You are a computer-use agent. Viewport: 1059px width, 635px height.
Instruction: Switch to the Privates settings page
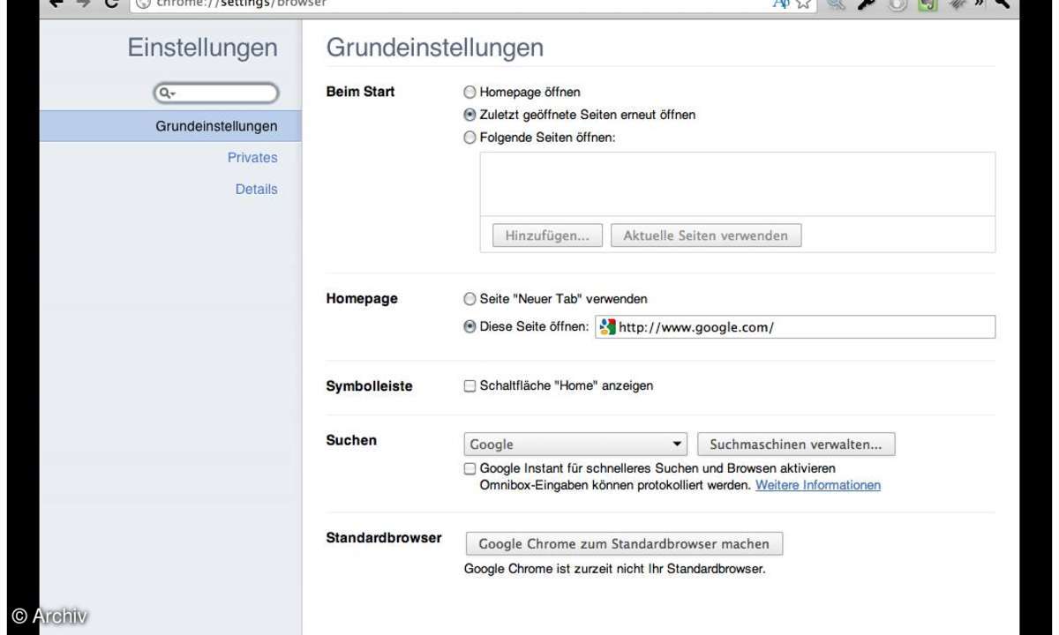click(x=252, y=158)
